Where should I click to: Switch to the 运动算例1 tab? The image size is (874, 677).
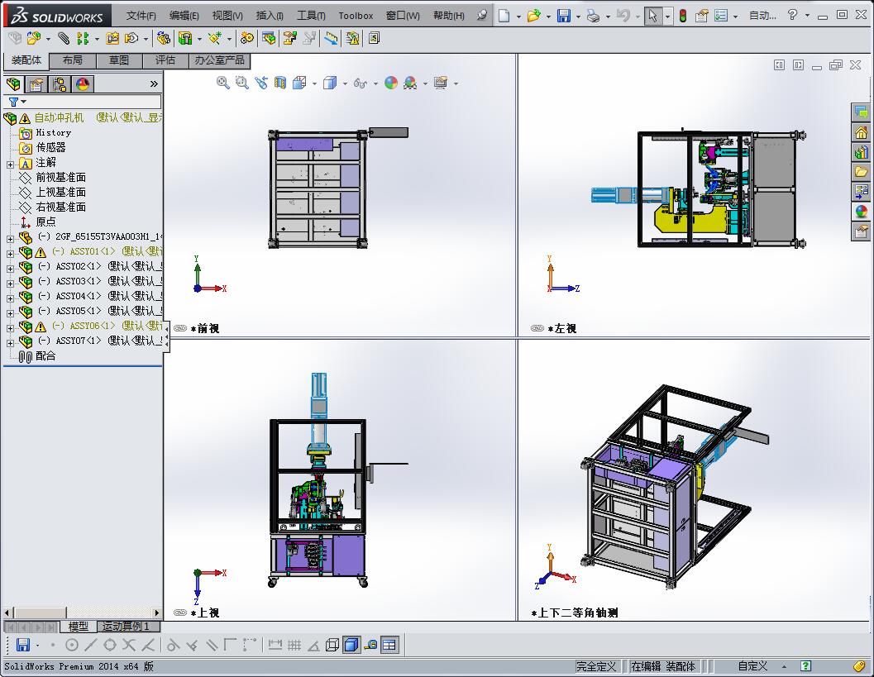(129, 627)
